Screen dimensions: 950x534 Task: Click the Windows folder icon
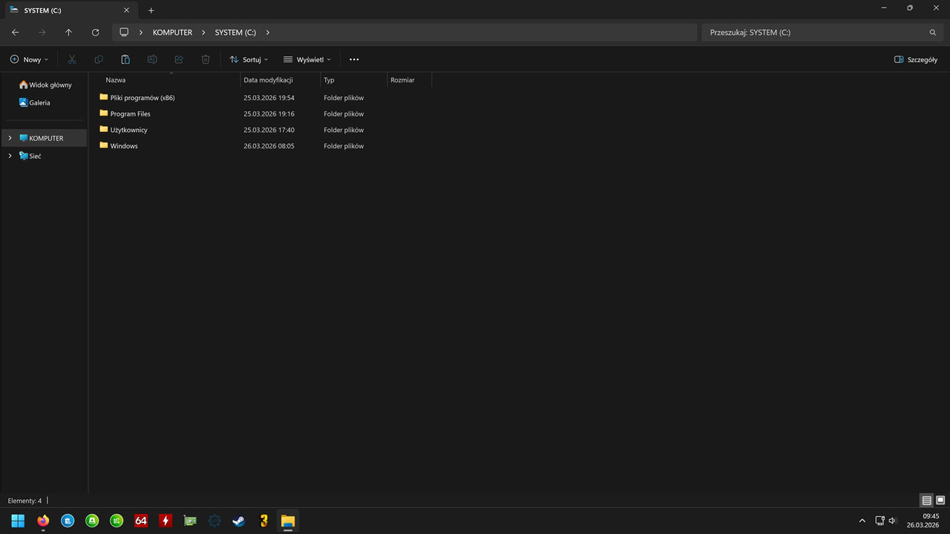coord(104,145)
